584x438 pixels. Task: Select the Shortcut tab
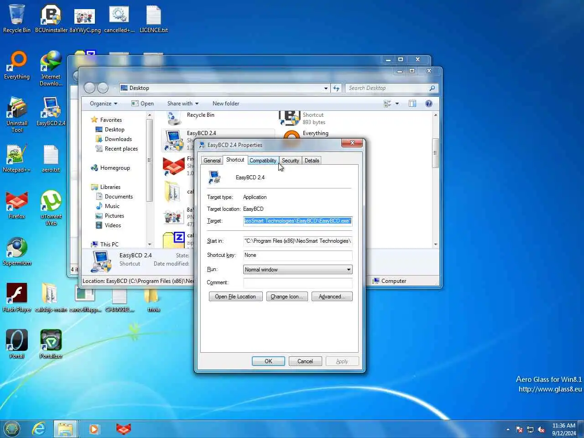235,160
